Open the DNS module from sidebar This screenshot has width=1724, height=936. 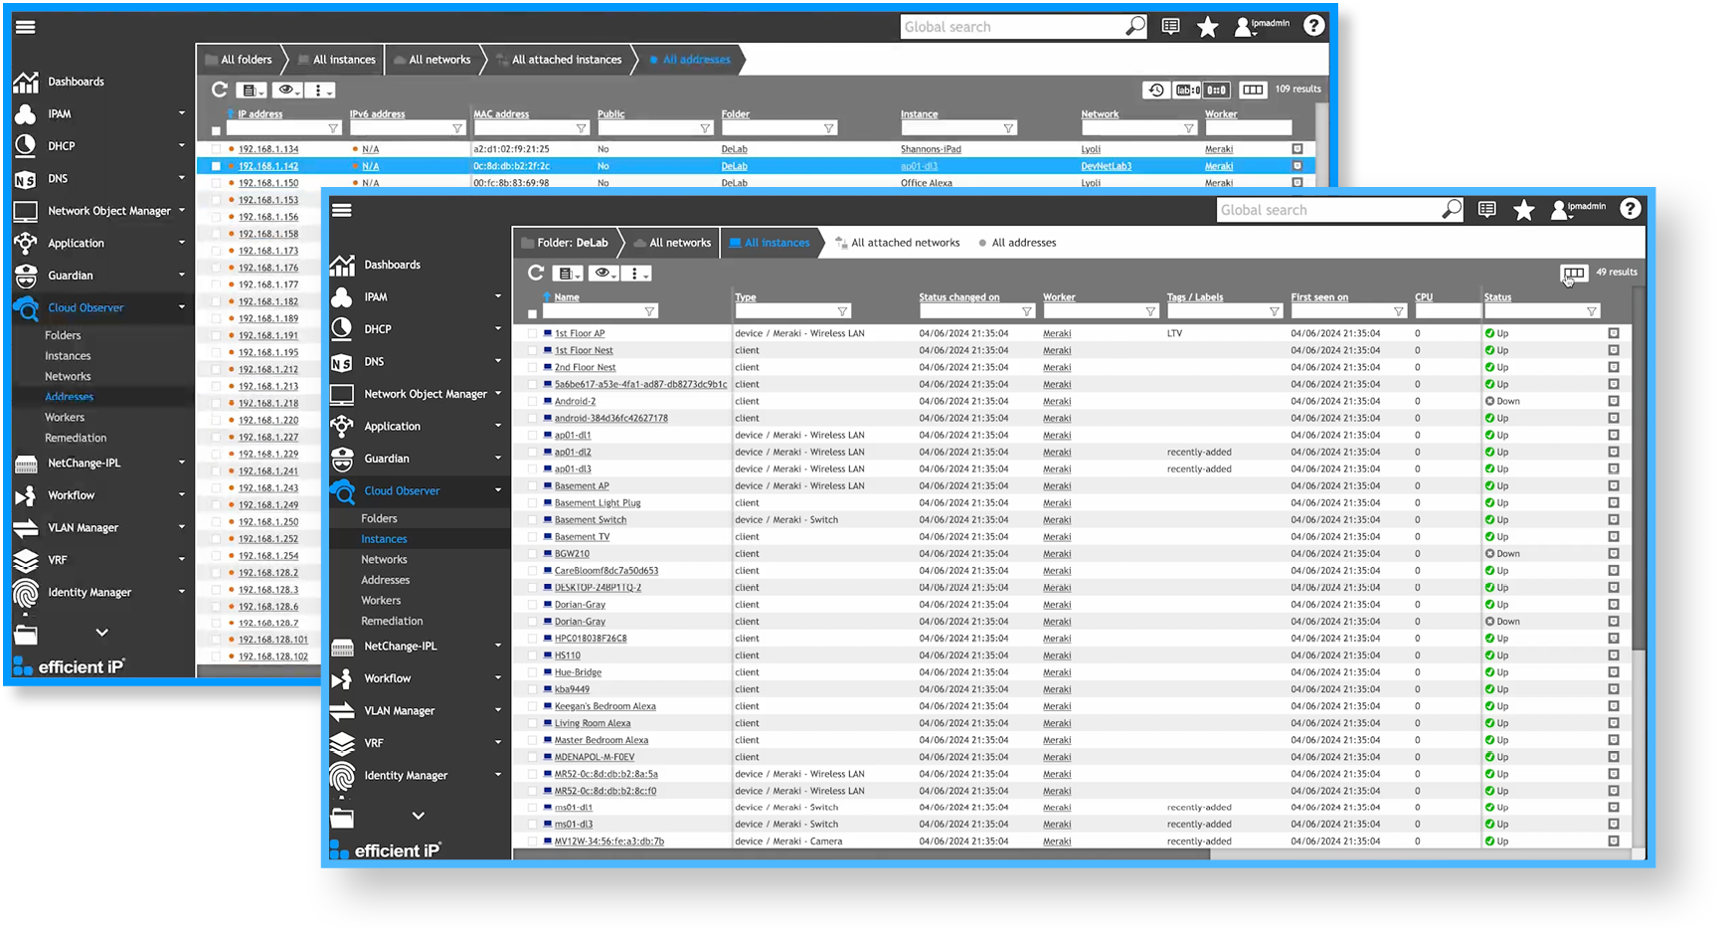[x=342, y=361]
